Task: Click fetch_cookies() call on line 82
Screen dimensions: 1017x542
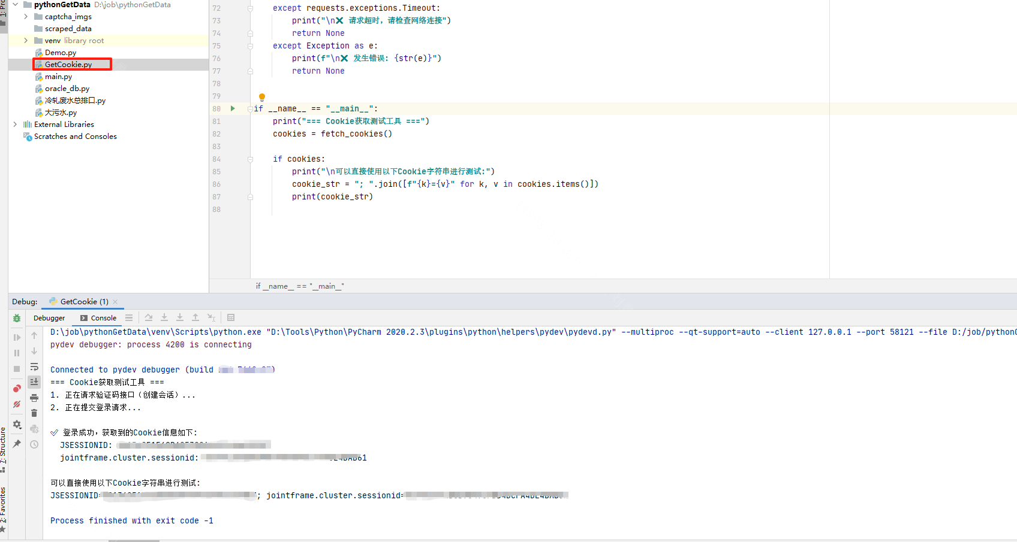Action: click(x=356, y=134)
